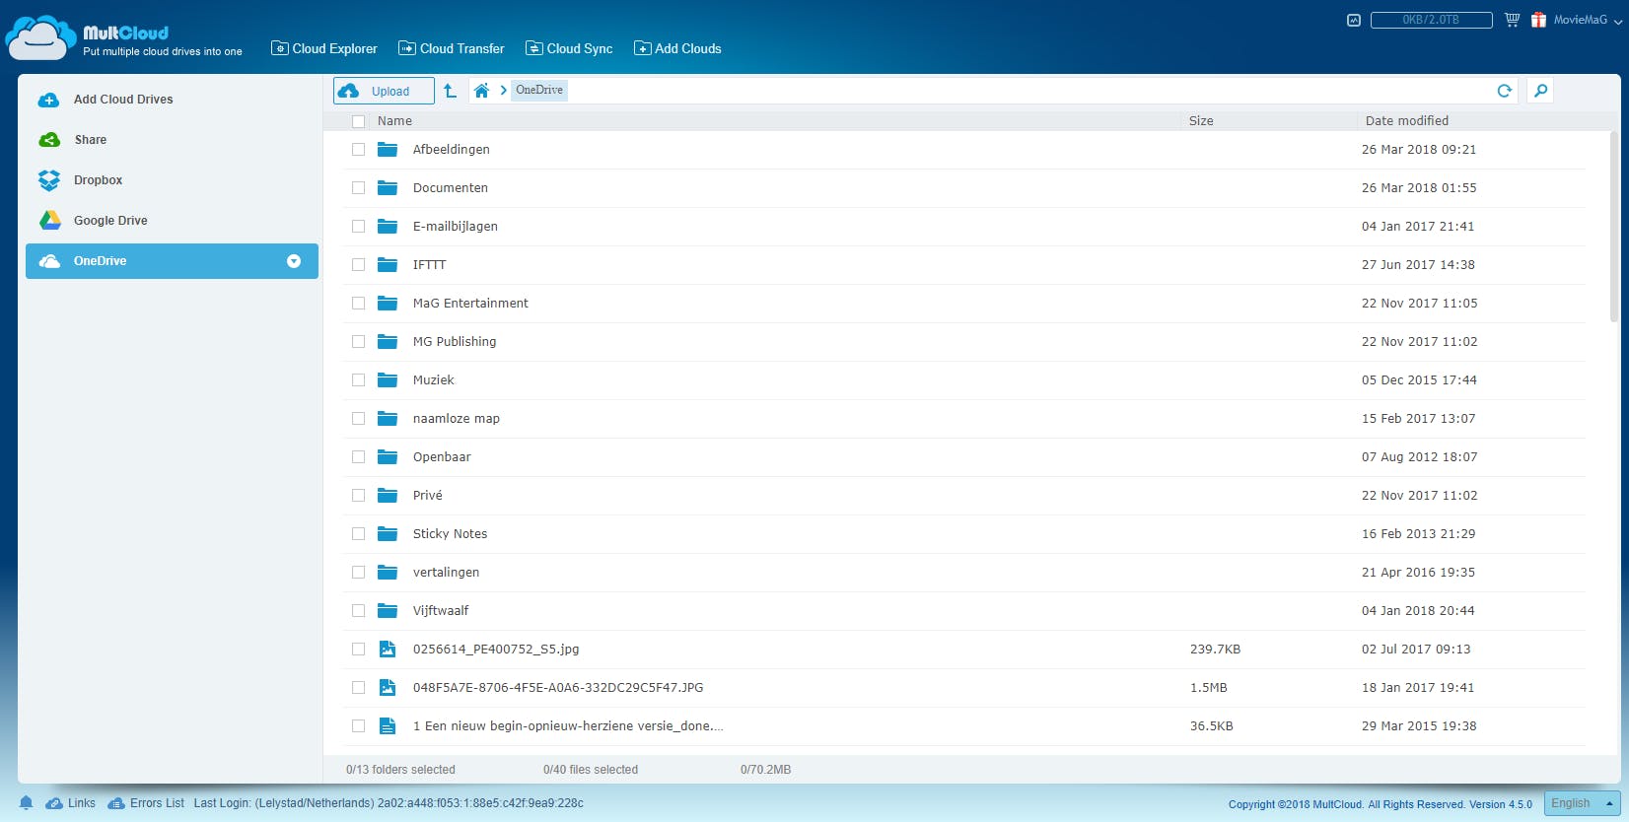
Task: Click the Vijftwaalf folder icon
Action: click(x=388, y=611)
